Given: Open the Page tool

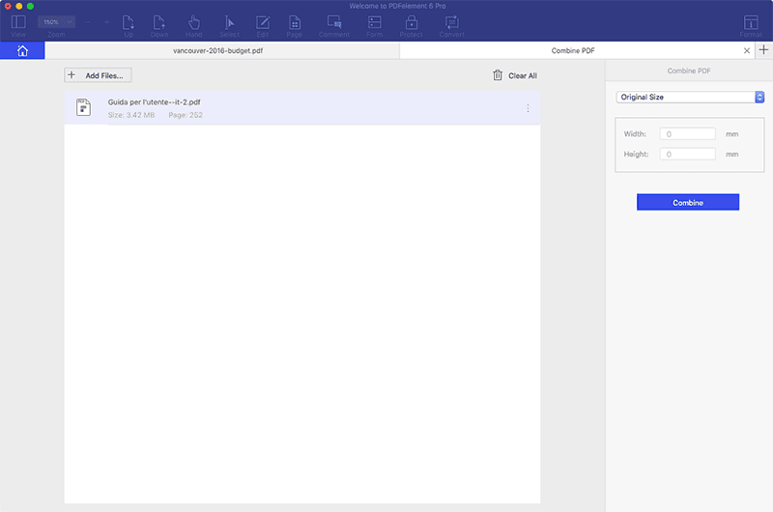Looking at the screenshot, I should click(295, 22).
